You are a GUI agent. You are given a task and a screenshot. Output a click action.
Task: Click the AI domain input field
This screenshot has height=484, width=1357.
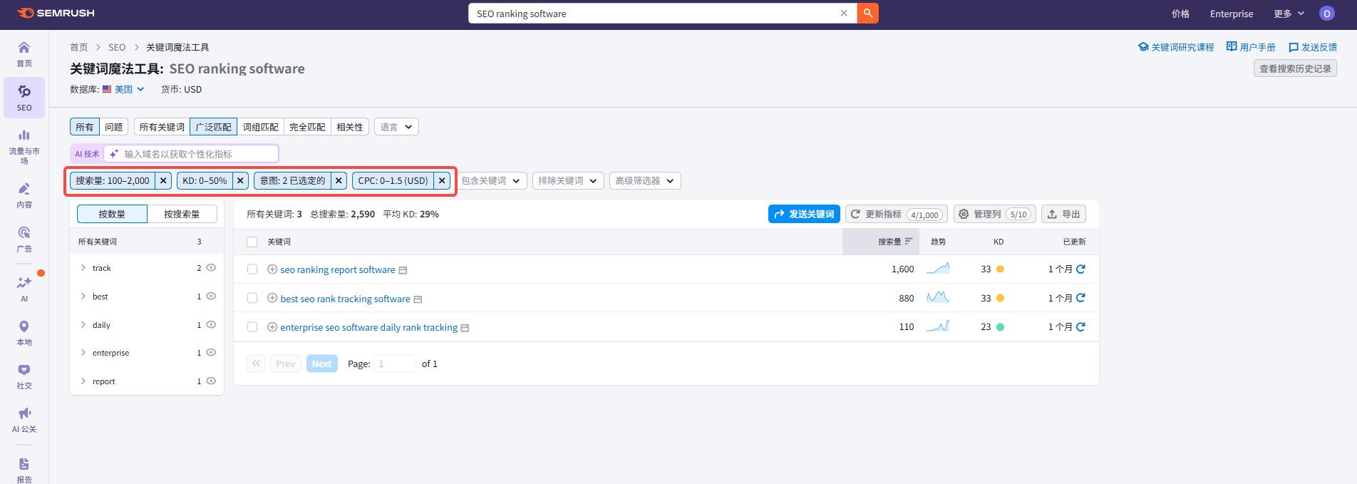(x=191, y=154)
